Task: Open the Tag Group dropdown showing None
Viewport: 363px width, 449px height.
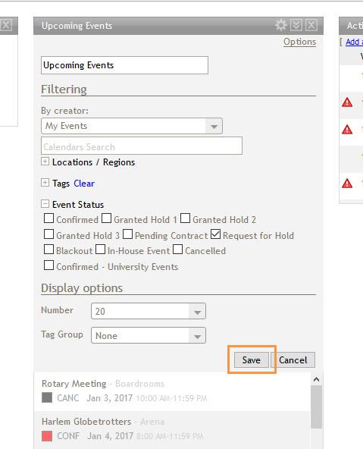Action: pos(149,335)
